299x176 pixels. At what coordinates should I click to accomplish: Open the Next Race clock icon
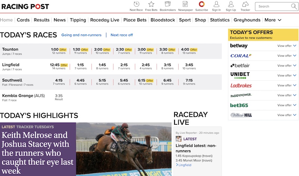pos(136,4)
